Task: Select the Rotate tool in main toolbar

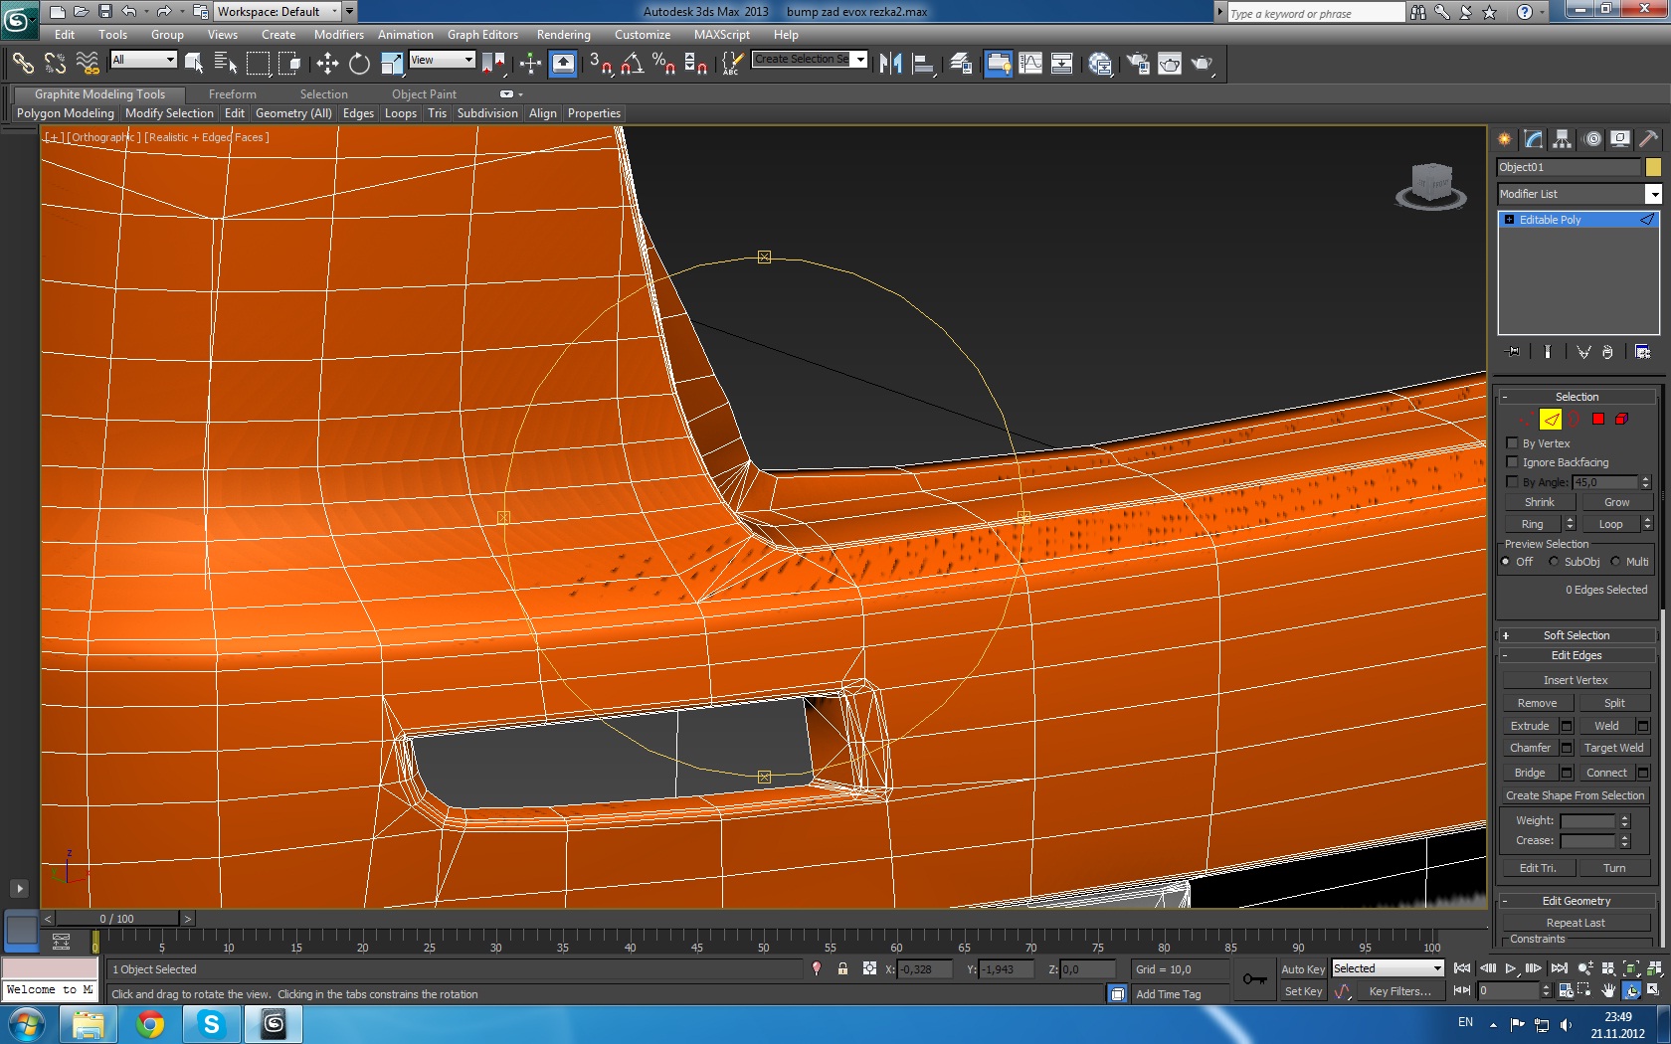Action: pyautogui.click(x=359, y=64)
